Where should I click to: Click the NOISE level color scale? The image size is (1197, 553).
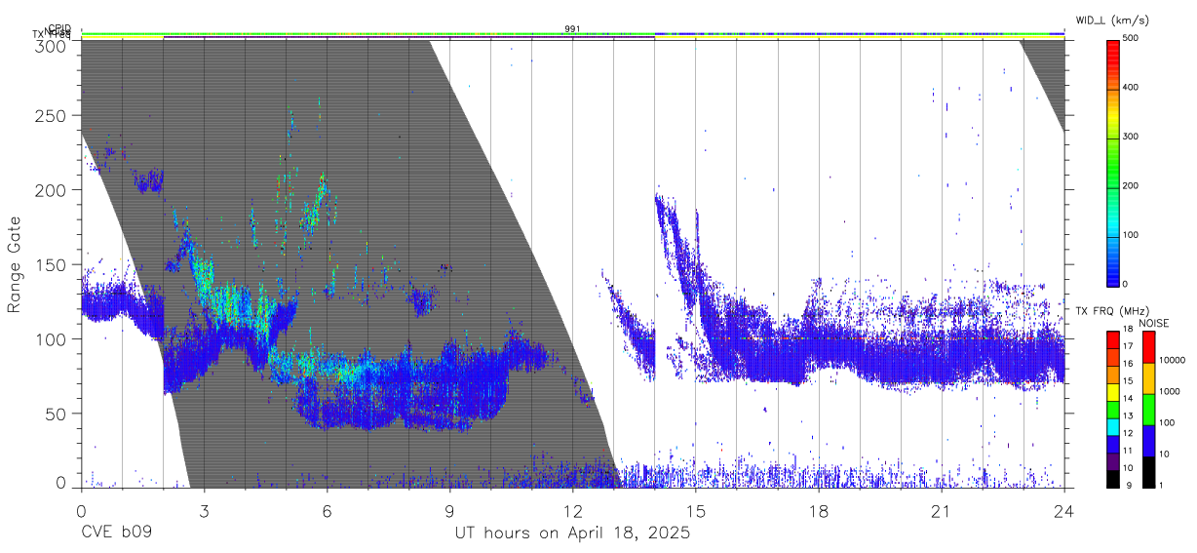(1148, 410)
